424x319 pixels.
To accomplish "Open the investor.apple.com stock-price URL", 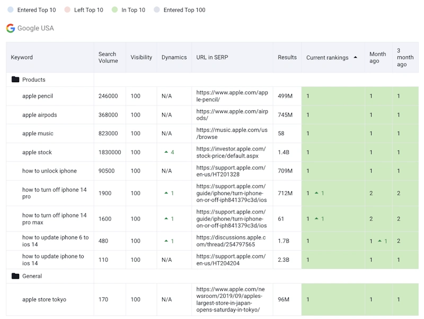I will pyautogui.click(x=231, y=152).
